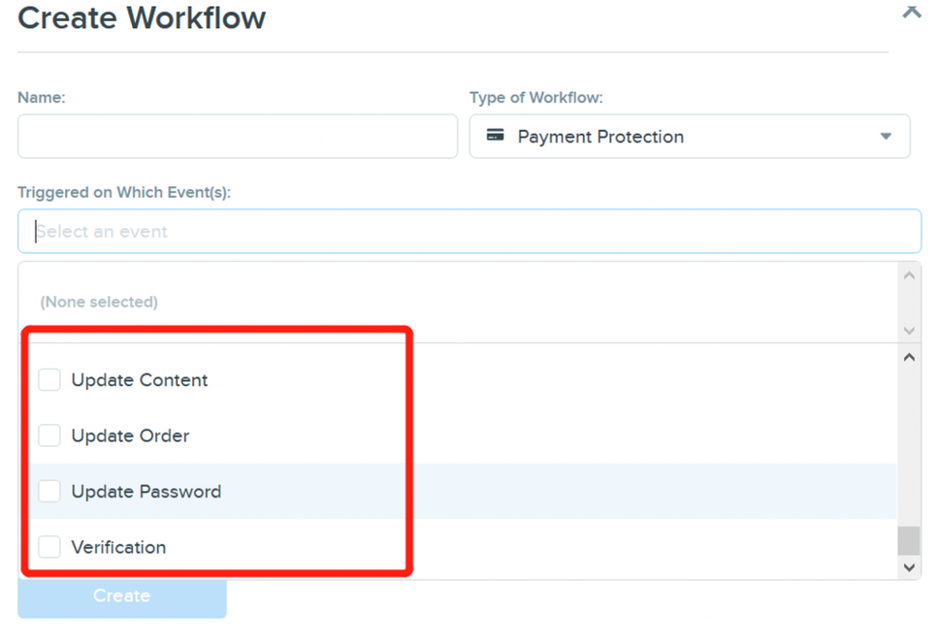Enable the Update Order checkbox

click(x=49, y=436)
